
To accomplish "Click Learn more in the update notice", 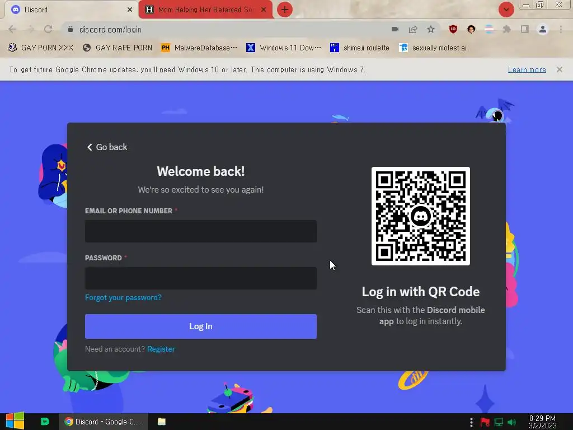I will pyautogui.click(x=527, y=69).
